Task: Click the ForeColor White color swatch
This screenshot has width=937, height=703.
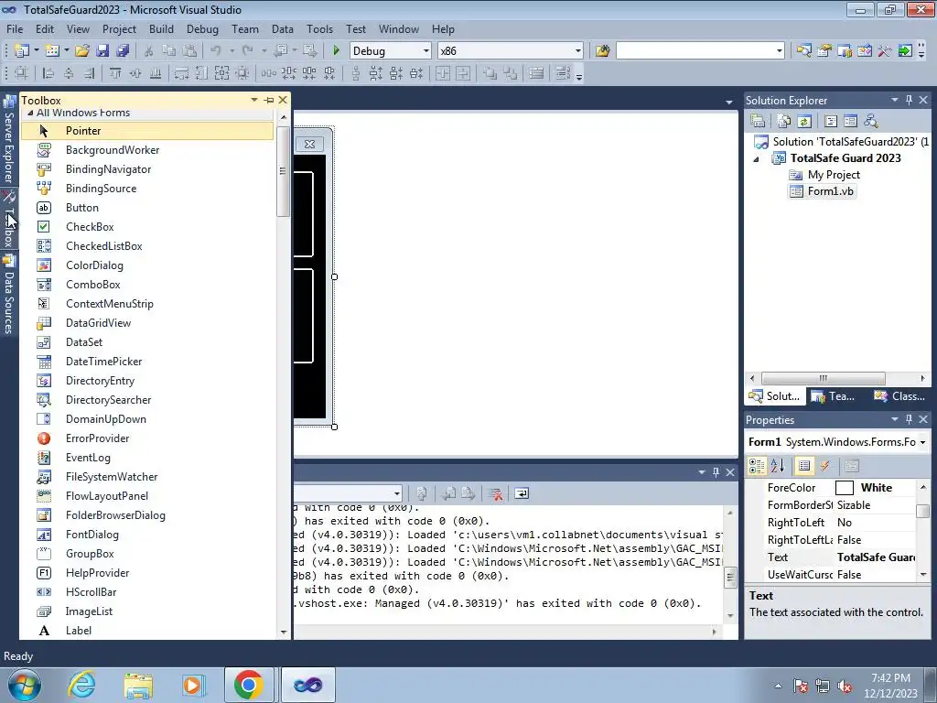Action: coord(845,488)
